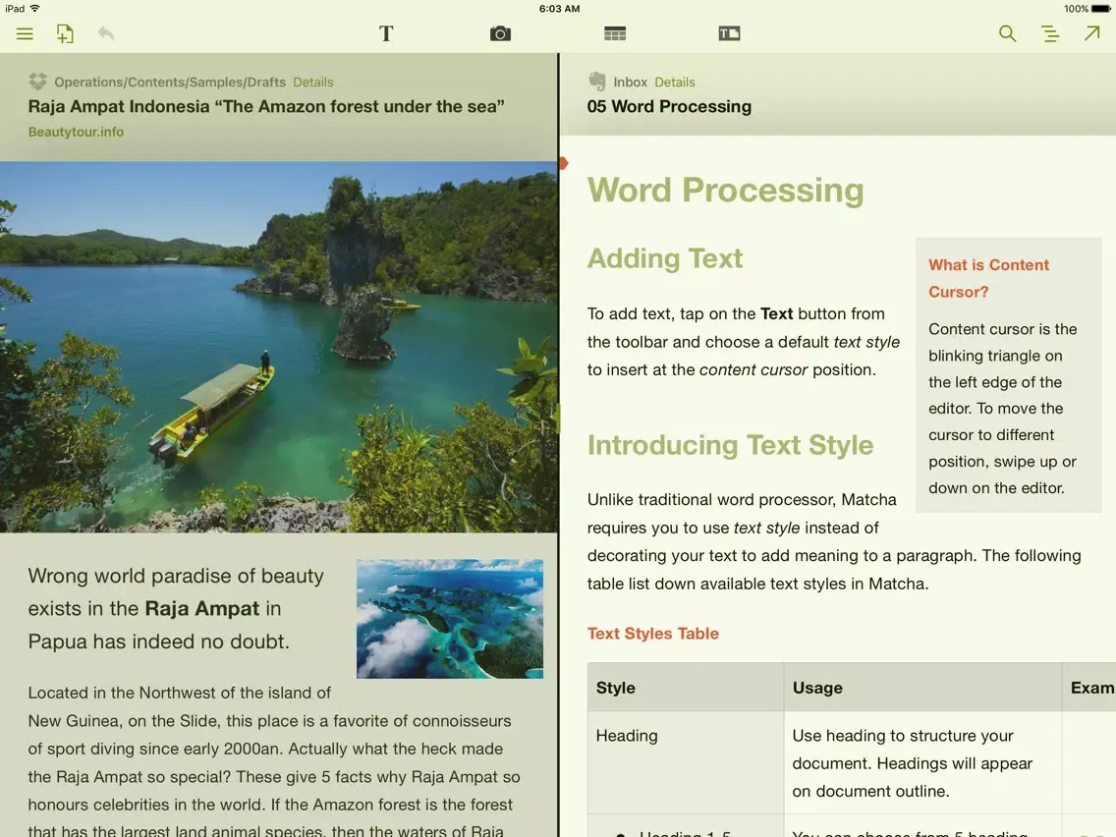1116x837 pixels.
Task: Tap the red content cursor triangle
Action: coord(564,164)
